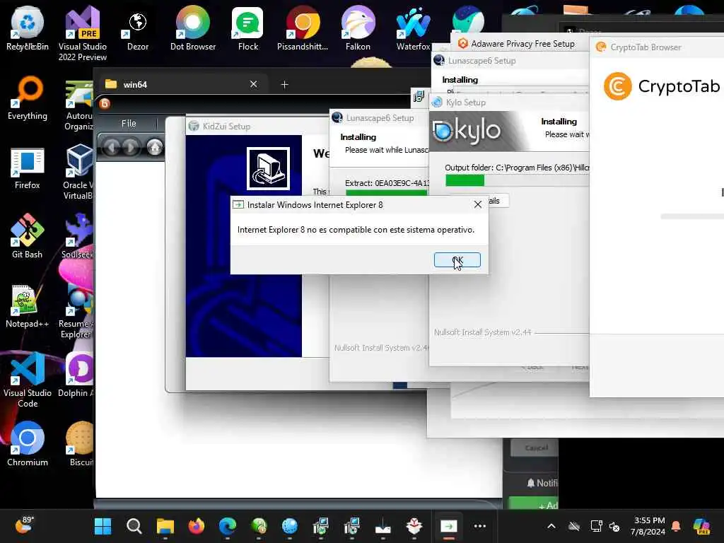Open the Windows Start menu
Screen dimensions: 724x543
[x=103, y=526]
